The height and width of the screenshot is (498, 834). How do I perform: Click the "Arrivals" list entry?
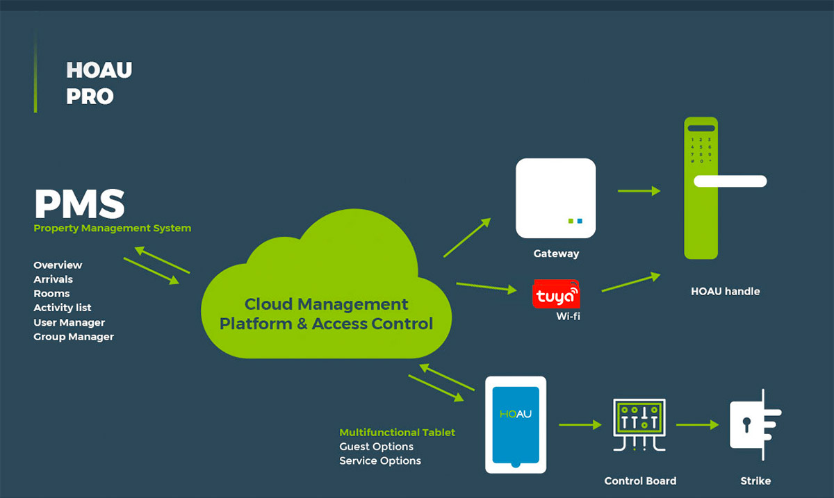point(53,279)
